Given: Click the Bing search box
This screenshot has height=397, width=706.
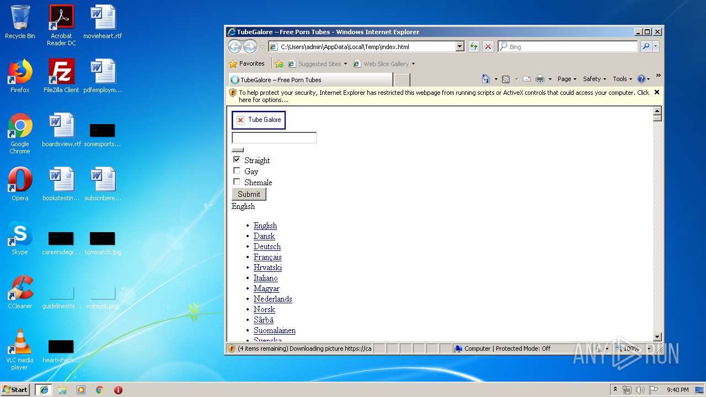Looking at the screenshot, I should (568, 47).
